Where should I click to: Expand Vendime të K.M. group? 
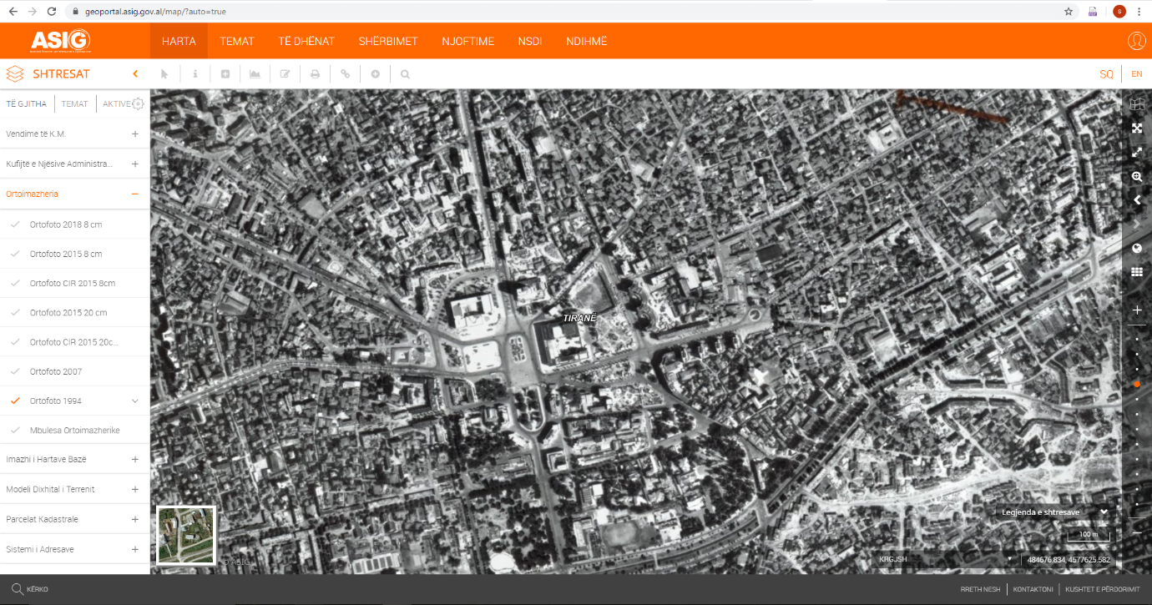pyautogui.click(x=135, y=134)
